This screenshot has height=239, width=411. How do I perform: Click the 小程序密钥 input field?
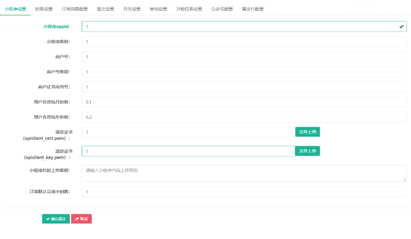click(x=244, y=42)
